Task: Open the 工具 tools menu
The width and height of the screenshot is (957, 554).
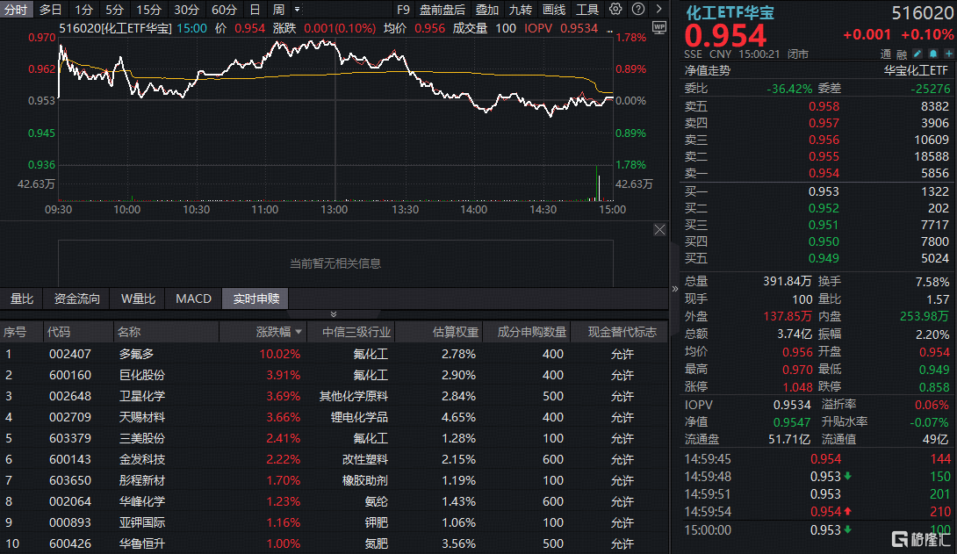Action: click(x=587, y=10)
